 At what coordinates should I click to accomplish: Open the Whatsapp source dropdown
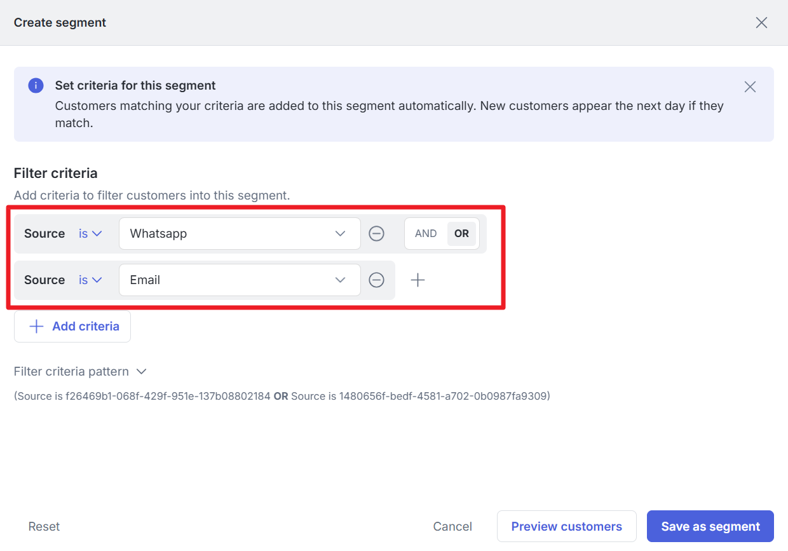pos(240,234)
